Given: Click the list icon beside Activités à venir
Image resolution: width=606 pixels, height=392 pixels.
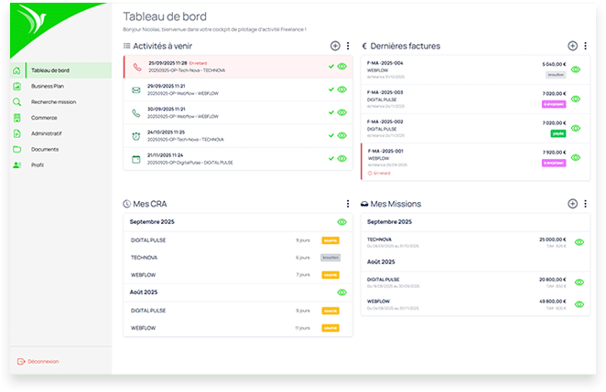Looking at the screenshot, I should point(126,46).
